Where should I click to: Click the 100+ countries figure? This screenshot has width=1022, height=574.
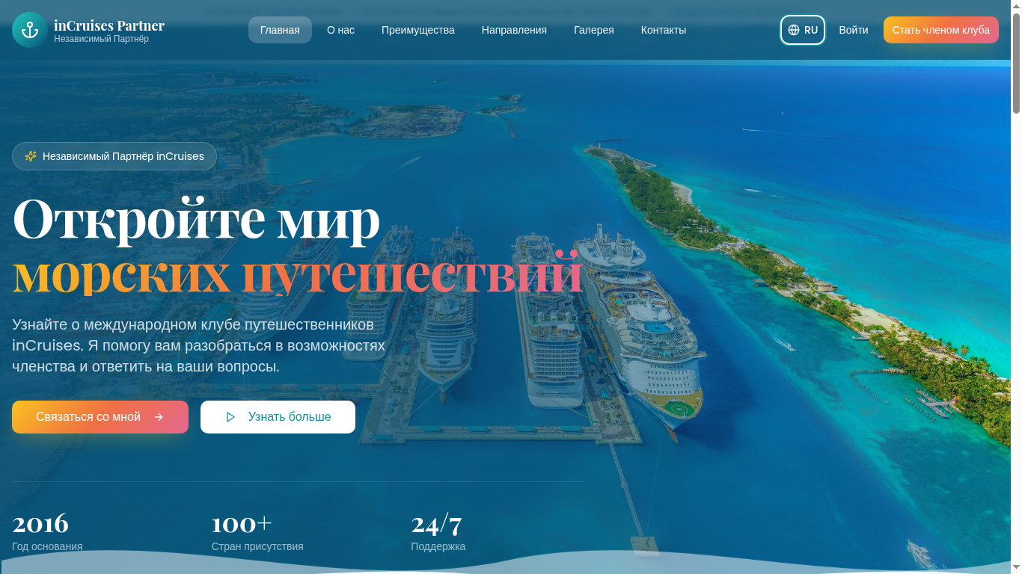[x=242, y=523]
